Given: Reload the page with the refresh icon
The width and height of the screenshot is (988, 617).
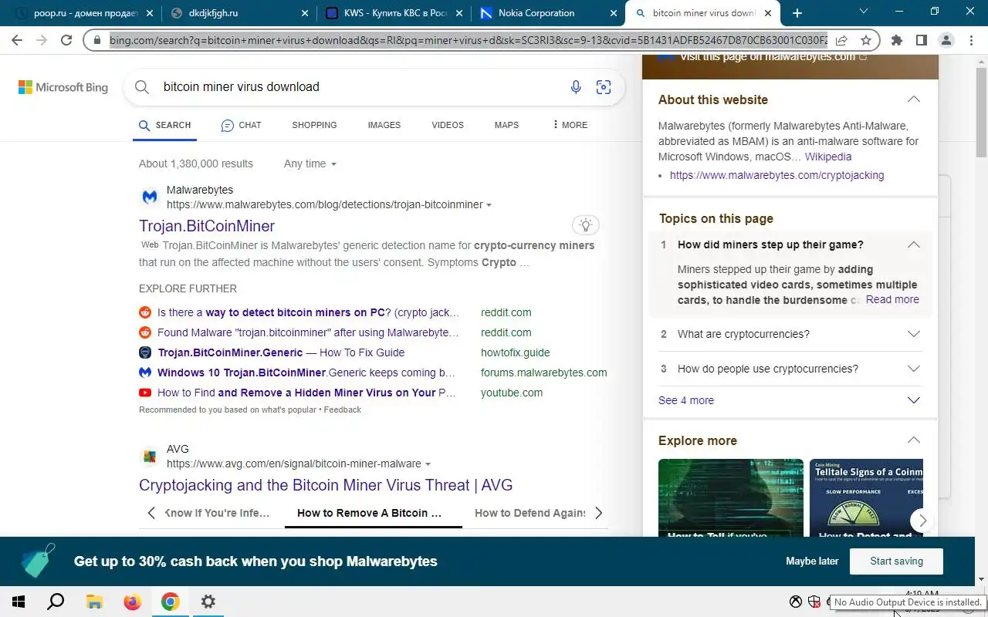Looking at the screenshot, I should point(66,40).
